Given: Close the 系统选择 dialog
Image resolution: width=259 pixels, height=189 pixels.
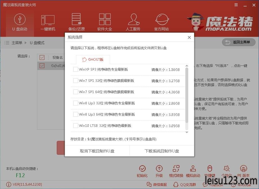Looking at the screenshot, I should 189,37.
